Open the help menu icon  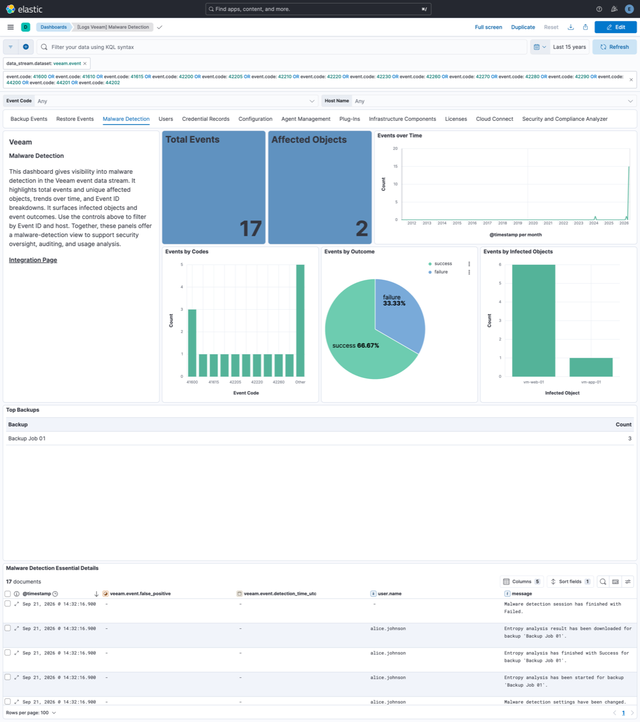coord(599,9)
